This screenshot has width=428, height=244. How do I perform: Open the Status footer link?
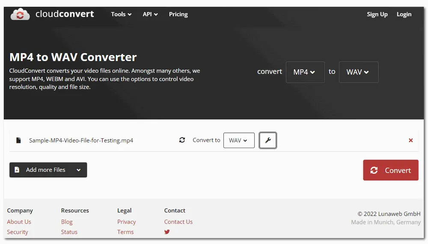(69, 232)
